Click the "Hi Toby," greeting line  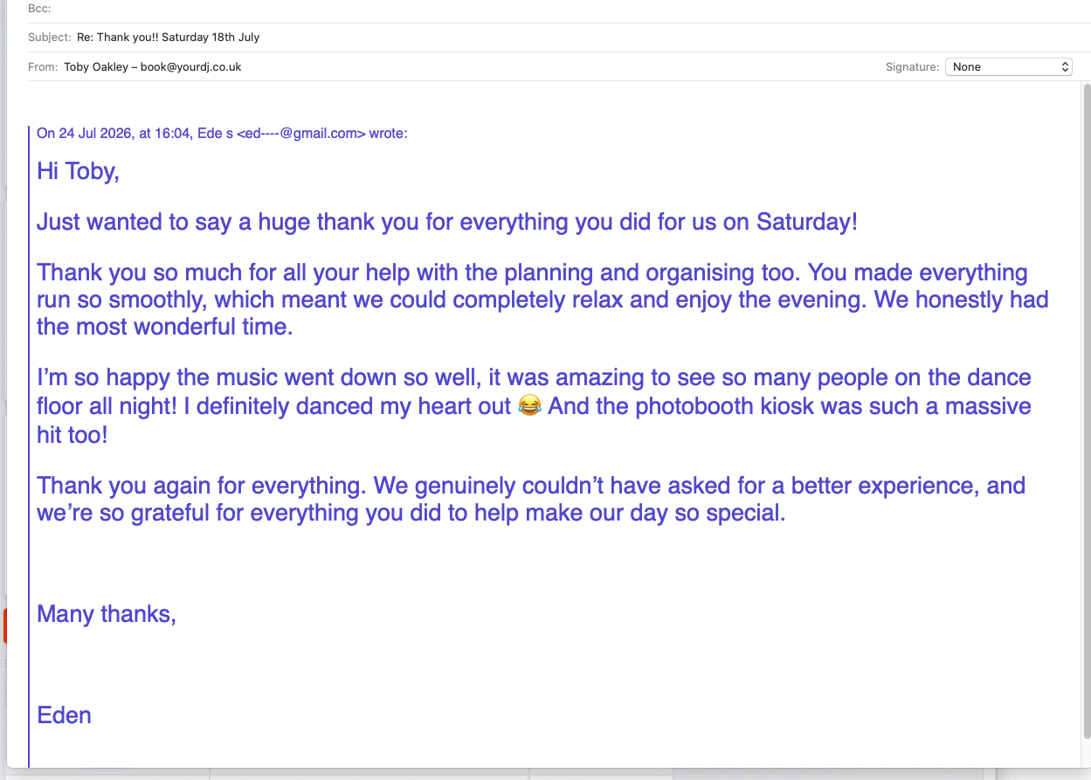[x=78, y=171]
